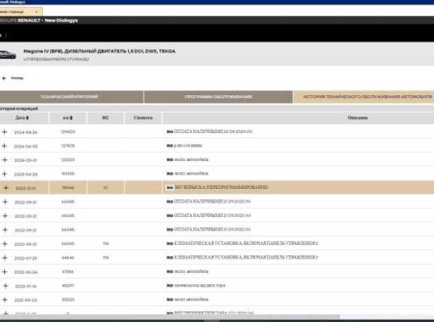Click the Симптом column header
This screenshot has height=322, width=434.
coord(143,118)
